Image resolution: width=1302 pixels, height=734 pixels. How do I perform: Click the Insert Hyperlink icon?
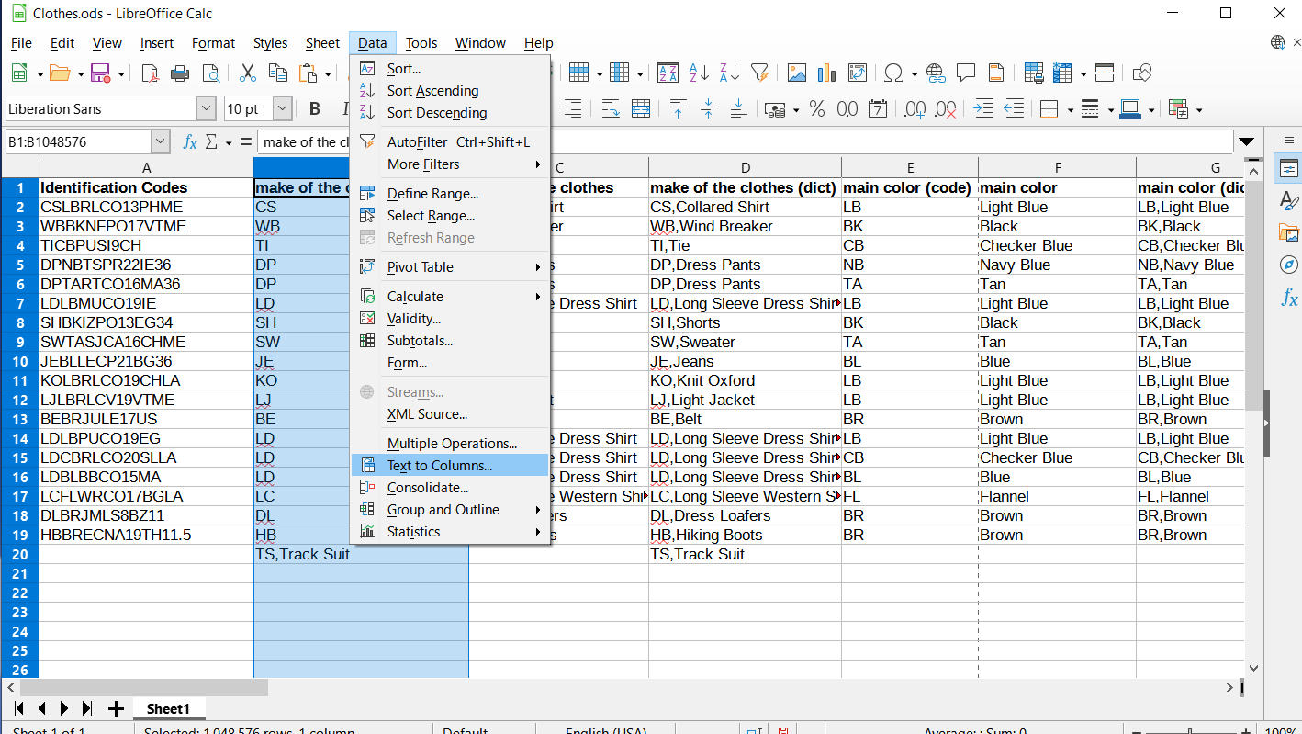click(936, 73)
